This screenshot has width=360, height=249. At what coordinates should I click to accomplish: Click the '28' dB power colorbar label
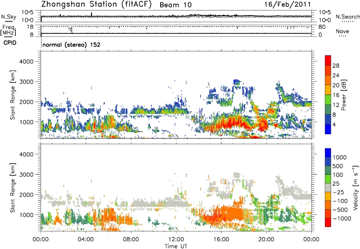pos(336,66)
